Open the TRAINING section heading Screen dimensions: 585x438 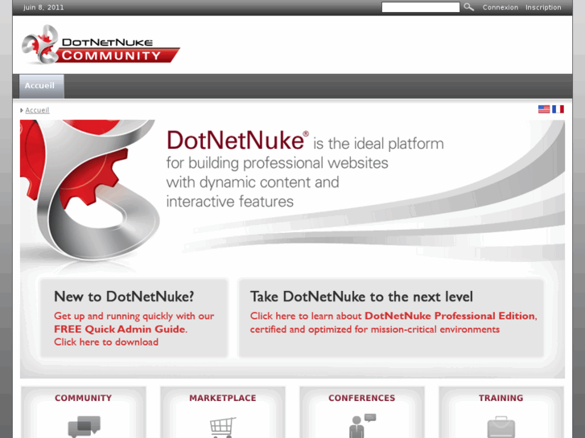[x=501, y=398]
